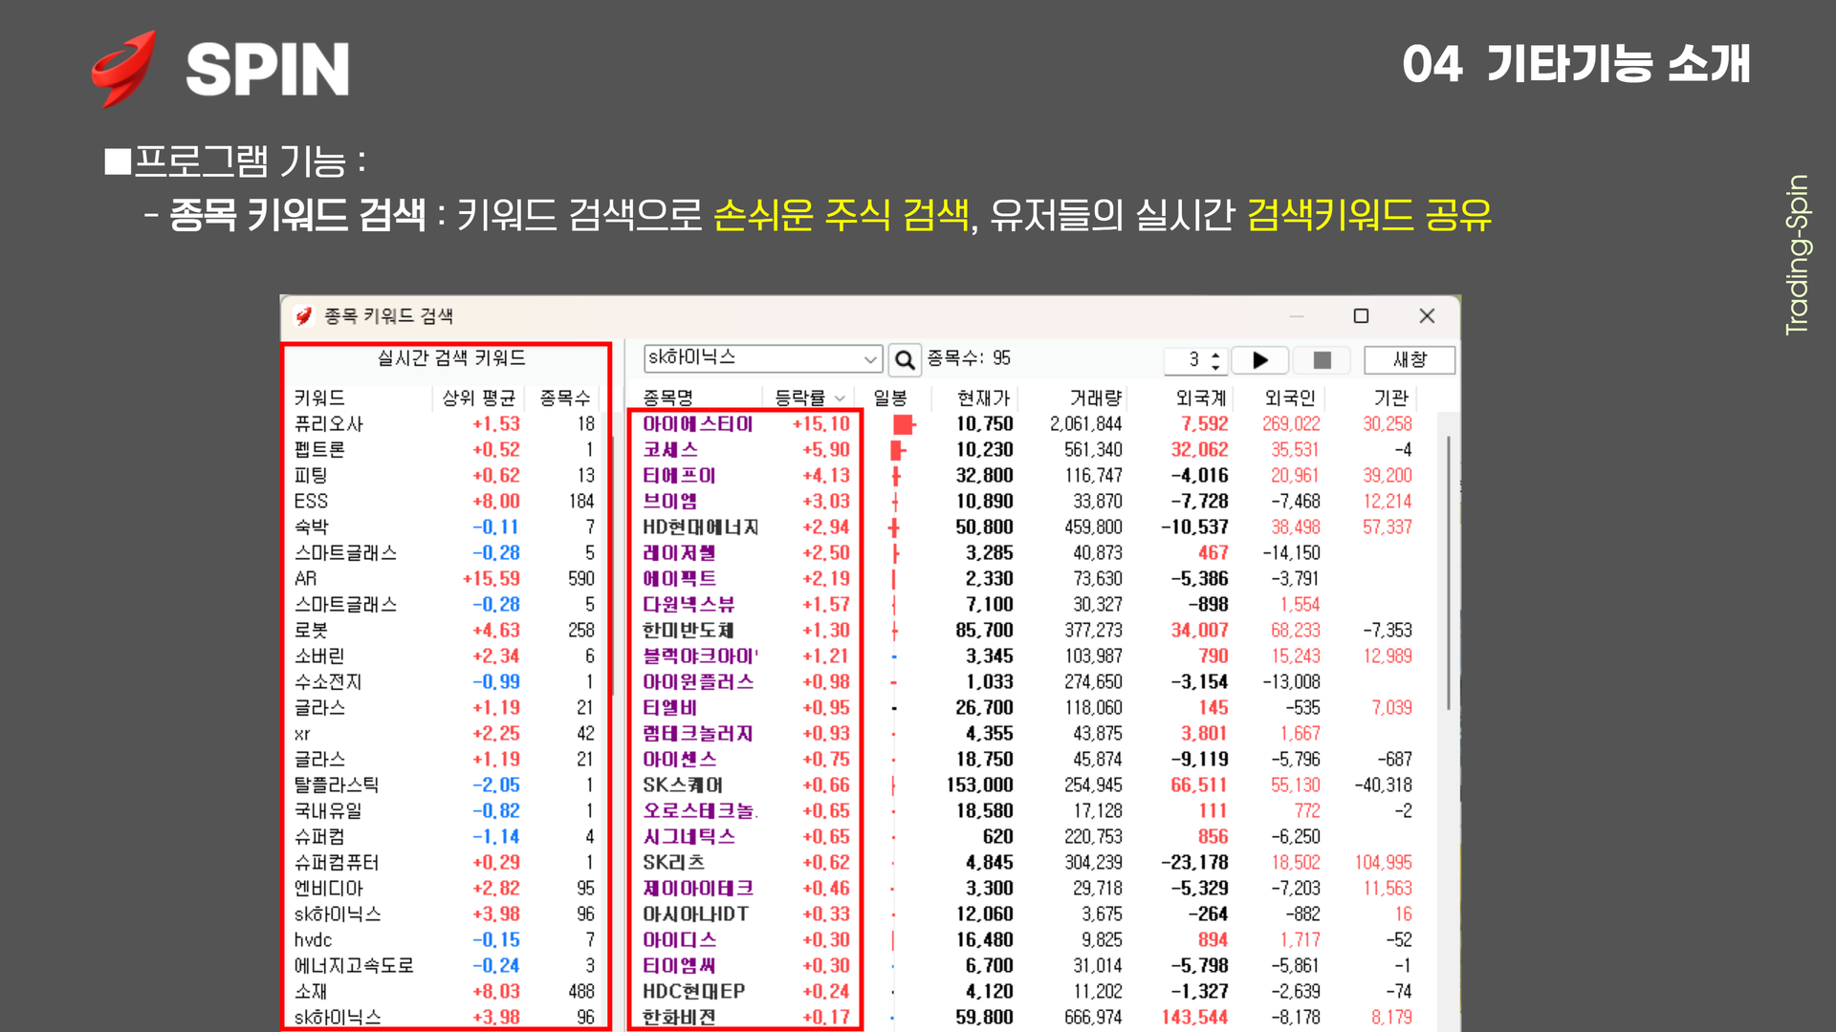Click the 거래량 column header
1836x1032 pixels.
tap(1095, 398)
